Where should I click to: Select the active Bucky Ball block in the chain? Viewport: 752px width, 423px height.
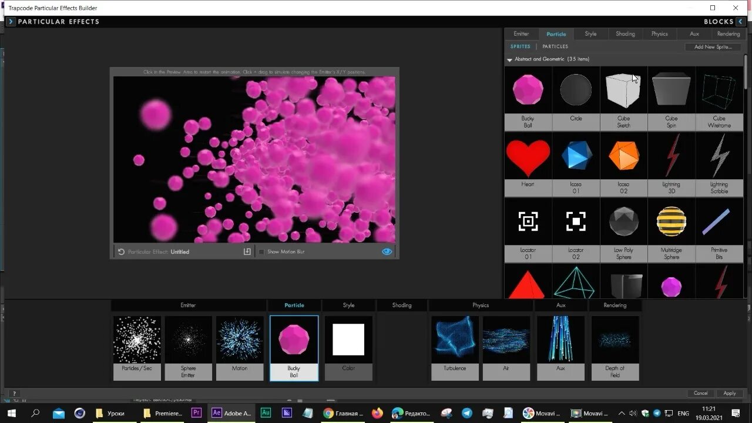[294, 348]
